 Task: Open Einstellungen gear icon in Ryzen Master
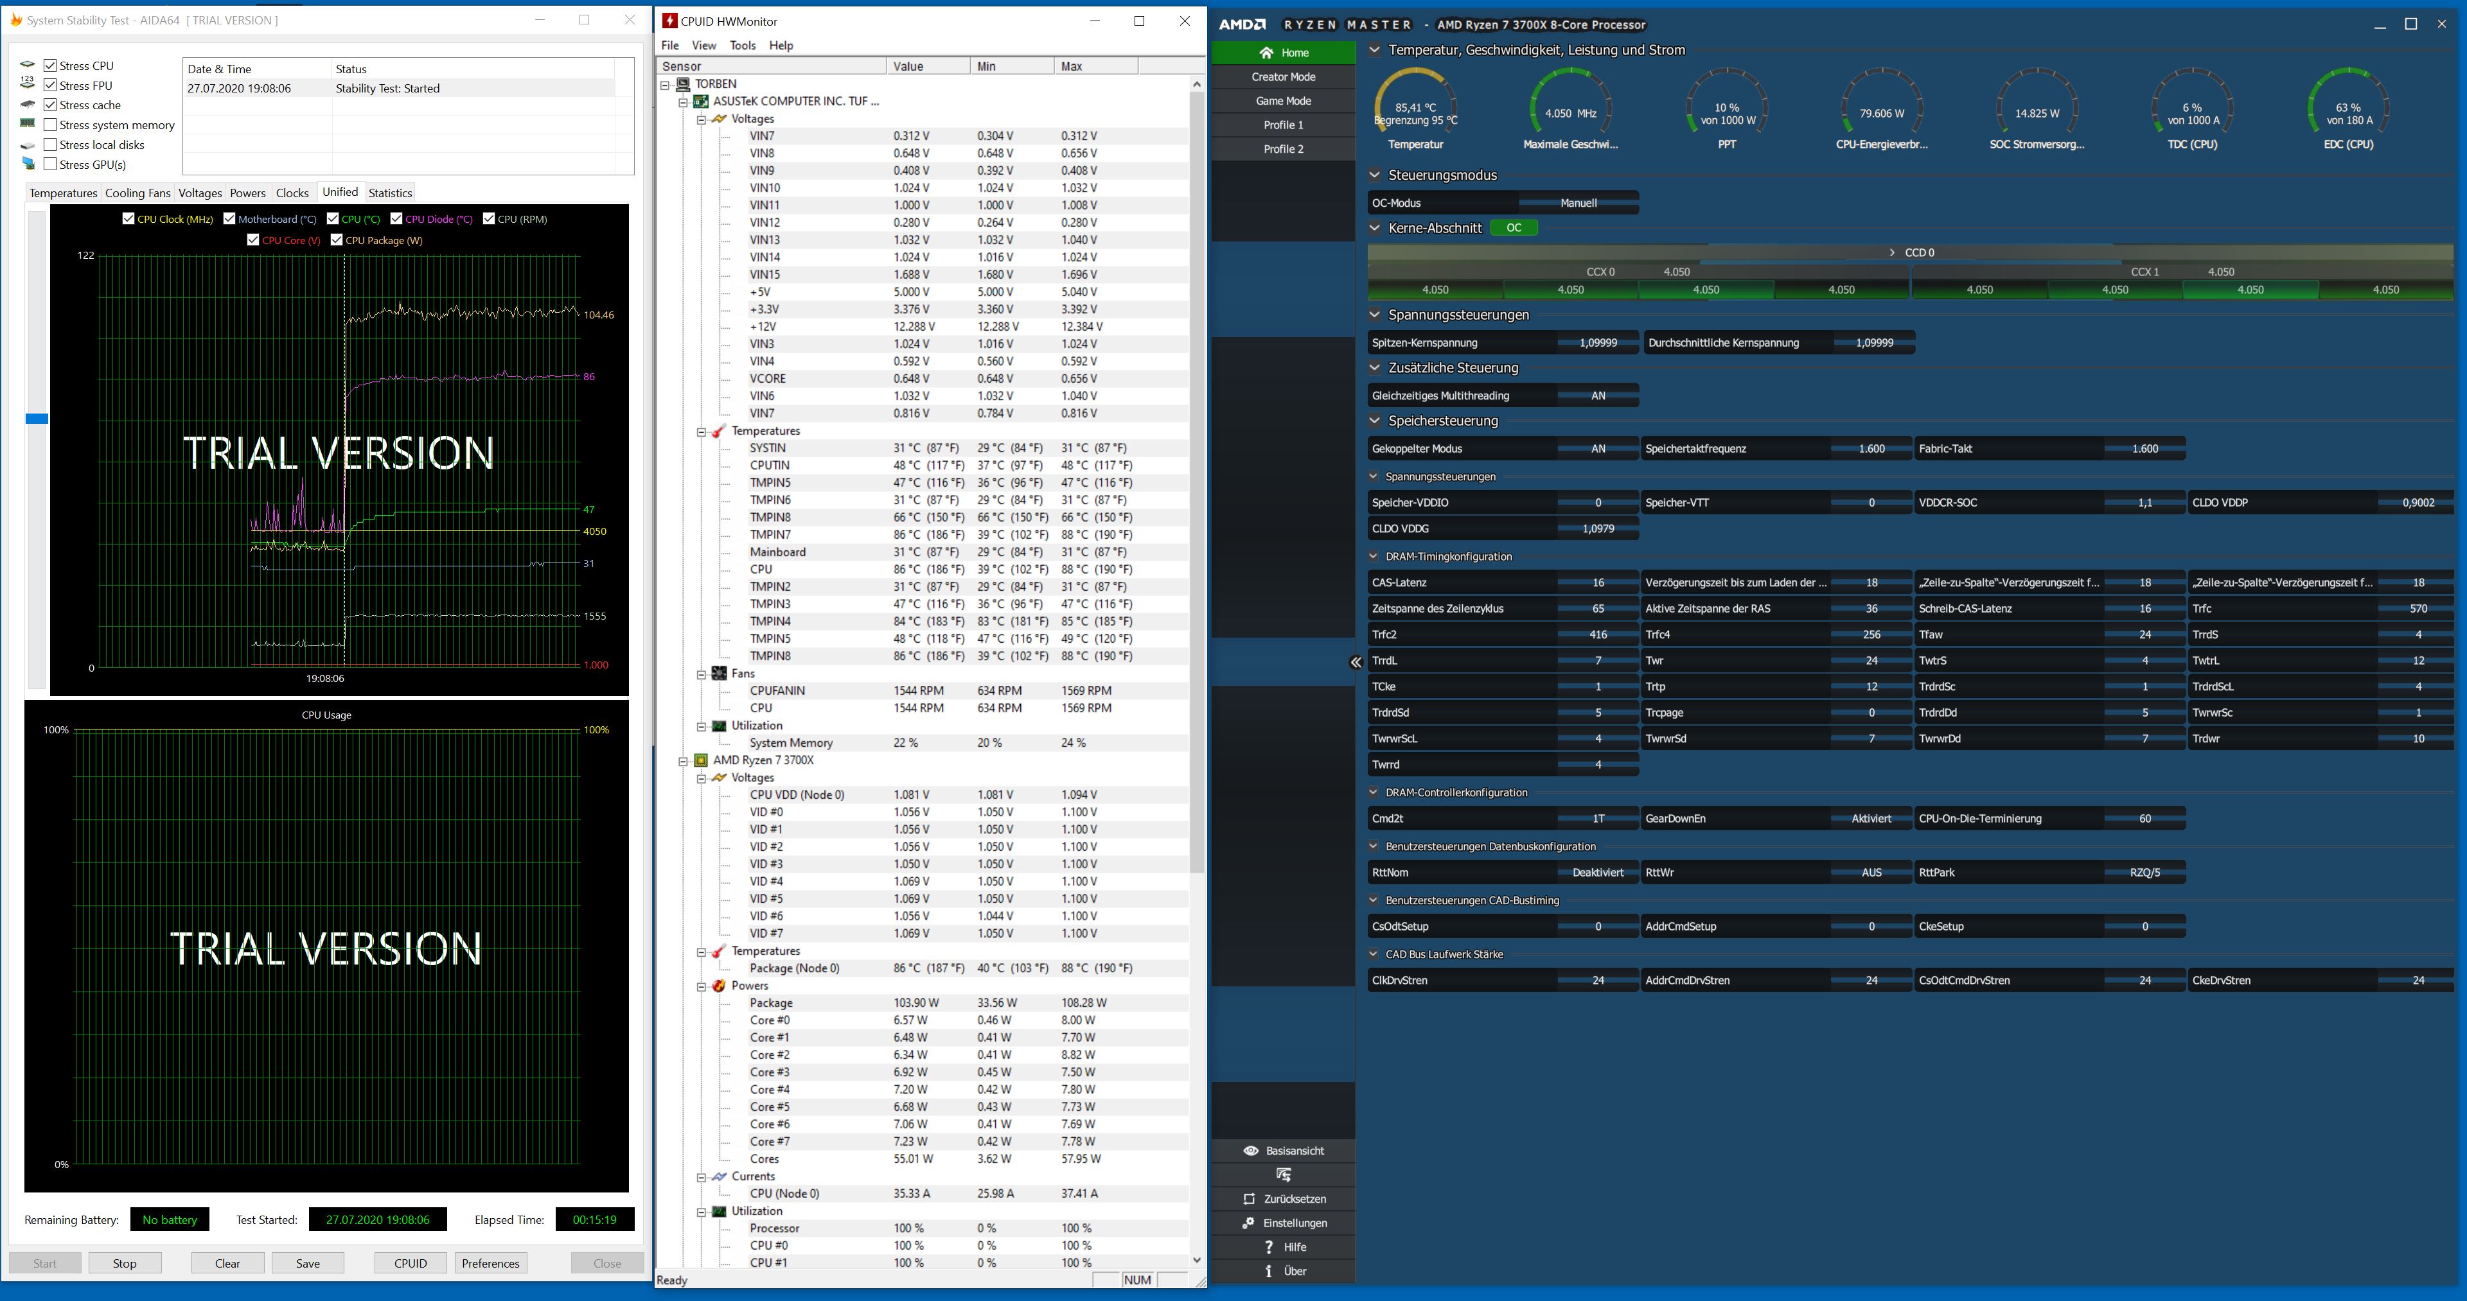1249,1223
